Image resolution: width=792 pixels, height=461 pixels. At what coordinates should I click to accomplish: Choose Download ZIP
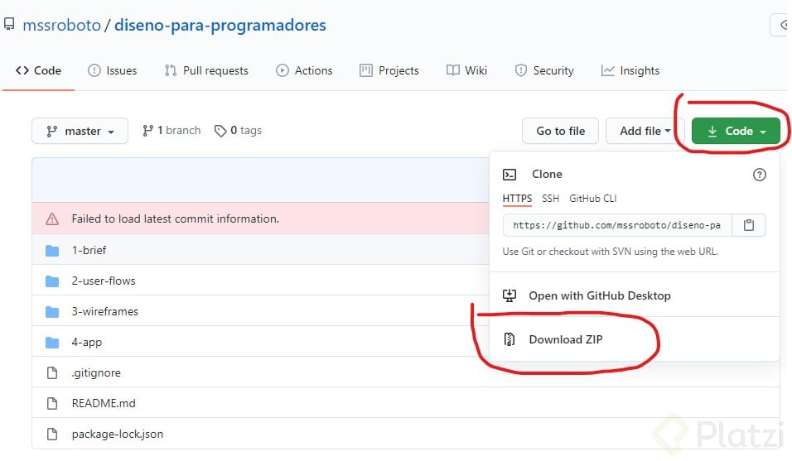point(566,339)
